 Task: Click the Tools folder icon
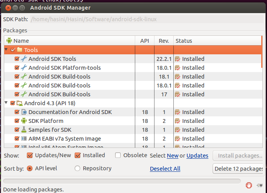click(x=20, y=50)
